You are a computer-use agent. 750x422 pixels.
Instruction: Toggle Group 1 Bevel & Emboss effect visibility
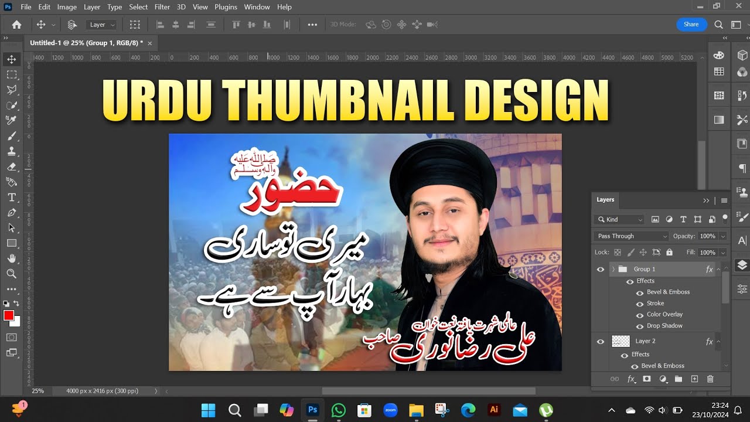(640, 292)
